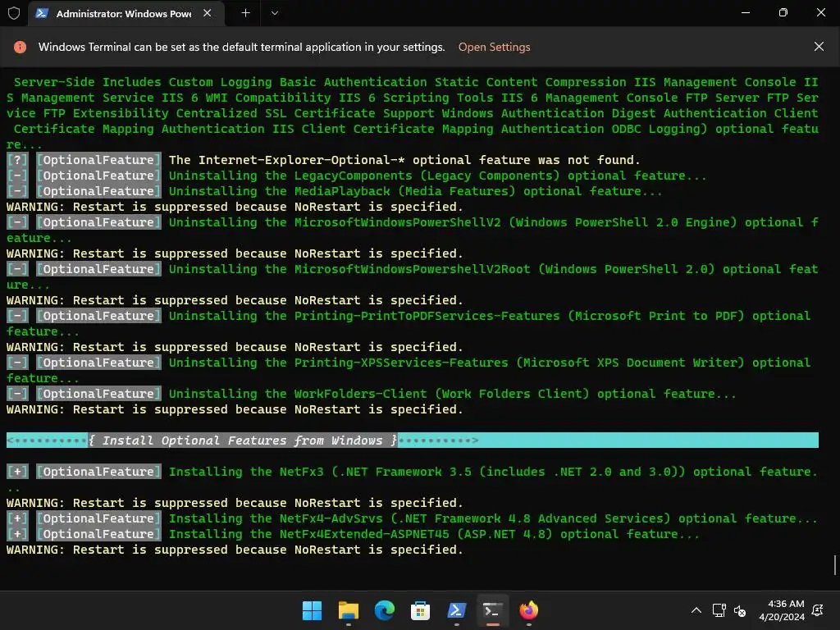Click the 'NetFx4-AdvSrvs' install line
This screenshot has width=840, height=630.
412,518
